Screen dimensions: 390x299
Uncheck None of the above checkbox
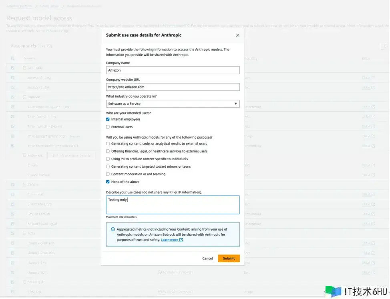pos(108,182)
